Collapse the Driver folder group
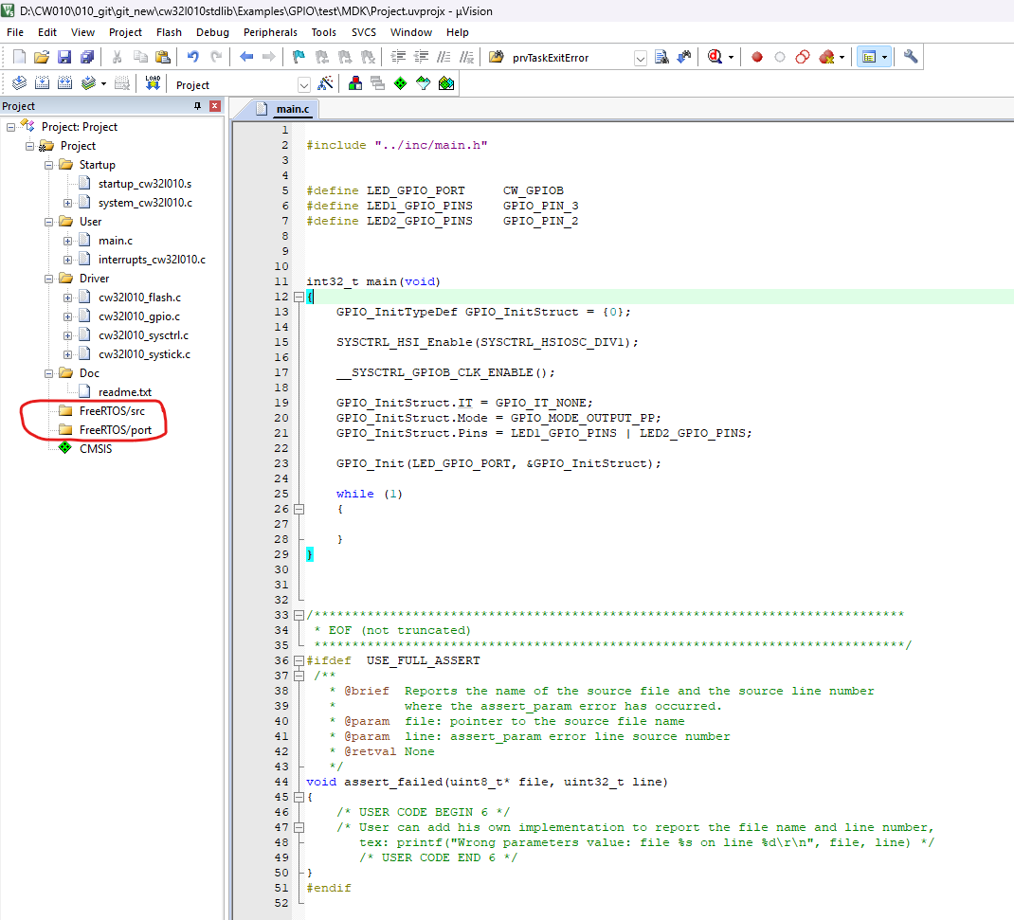Image resolution: width=1014 pixels, height=920 pixels. pos(48,279)
